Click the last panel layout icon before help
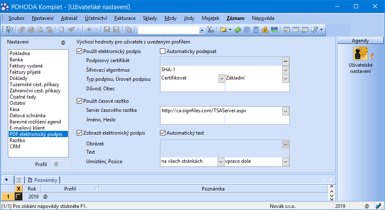The width and height of the screenshot is (385, 210). pos(305,30)
